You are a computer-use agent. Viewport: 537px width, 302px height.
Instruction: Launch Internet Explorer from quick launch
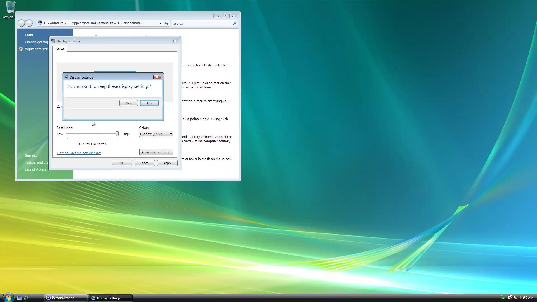tap(26, 298)
